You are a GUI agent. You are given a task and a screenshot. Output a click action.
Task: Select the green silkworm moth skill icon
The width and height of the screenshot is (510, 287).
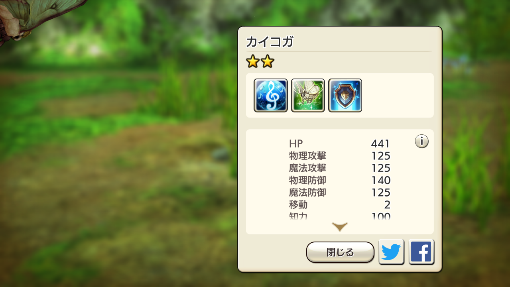click(308, 95)
